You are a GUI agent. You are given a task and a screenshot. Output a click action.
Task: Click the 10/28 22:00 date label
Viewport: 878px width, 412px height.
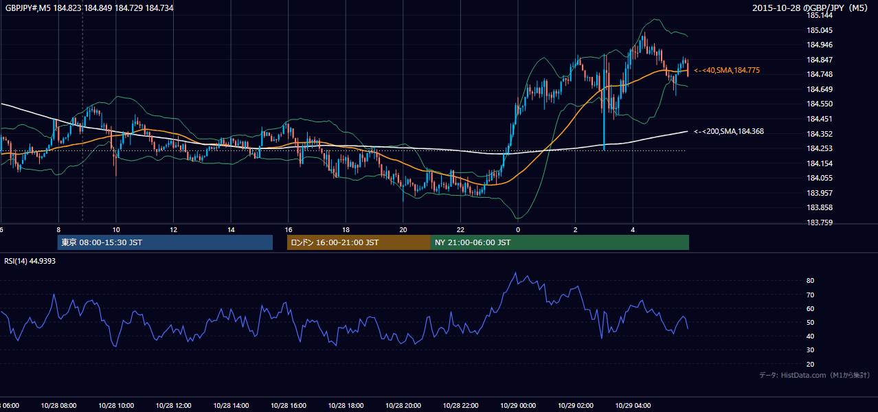pos(460,405)
